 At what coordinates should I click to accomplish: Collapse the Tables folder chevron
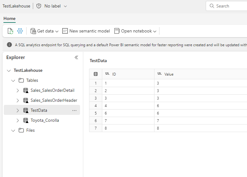point(13,81)
